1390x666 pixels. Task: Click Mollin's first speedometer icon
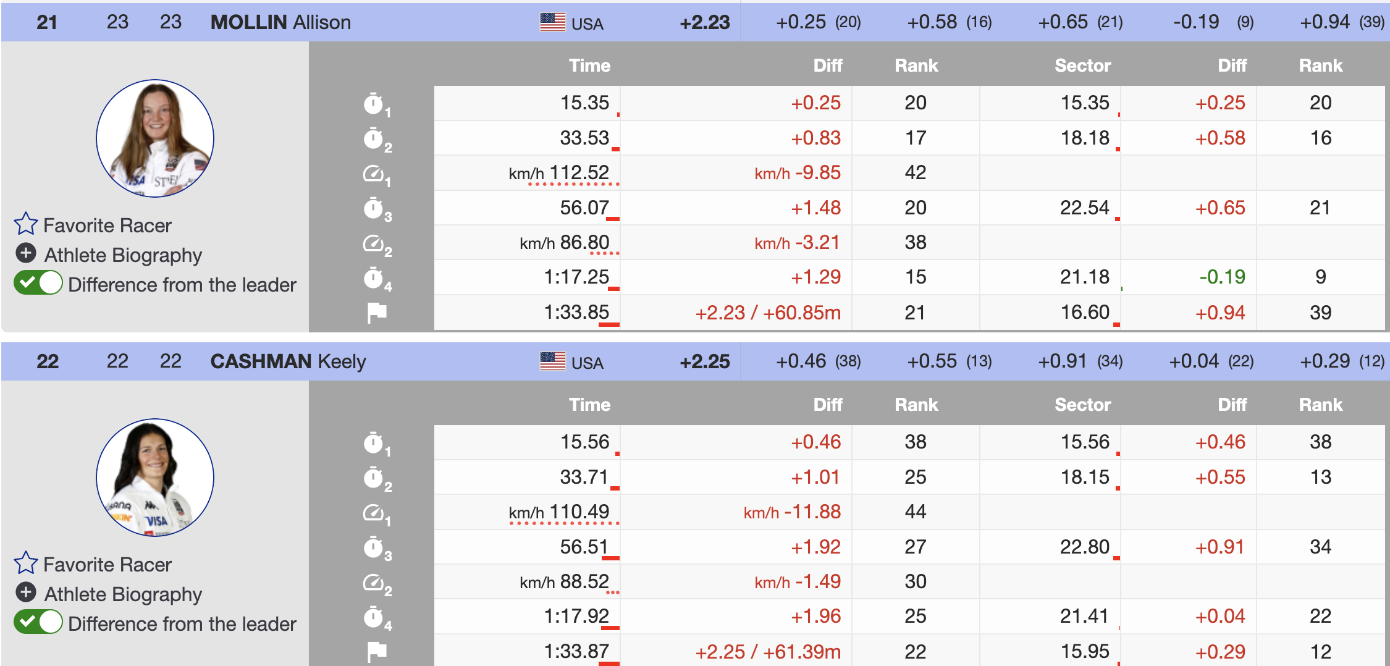pos(374,174)
